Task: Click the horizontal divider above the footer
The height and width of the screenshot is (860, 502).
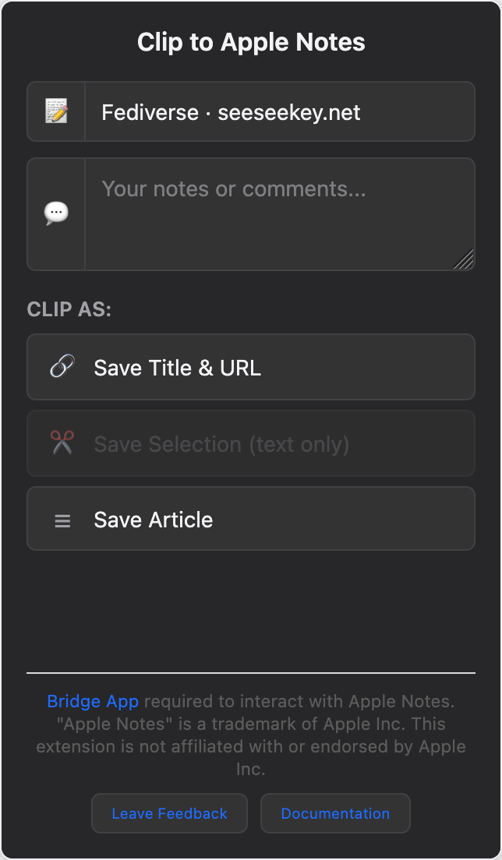Action: [x=251, y=672]
